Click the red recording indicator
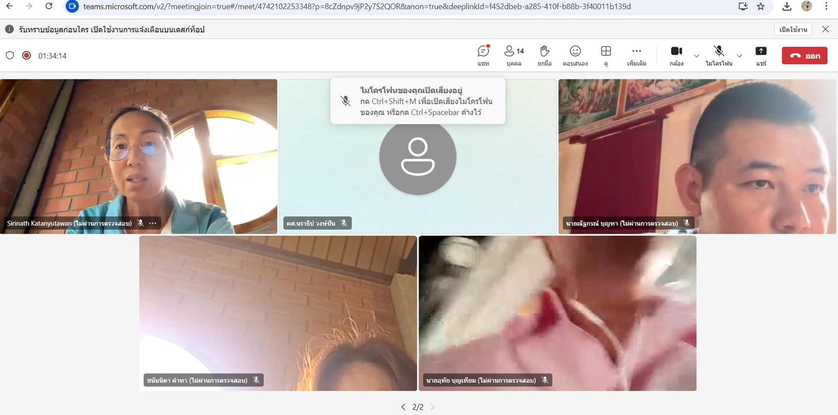 tap(27, 56)
